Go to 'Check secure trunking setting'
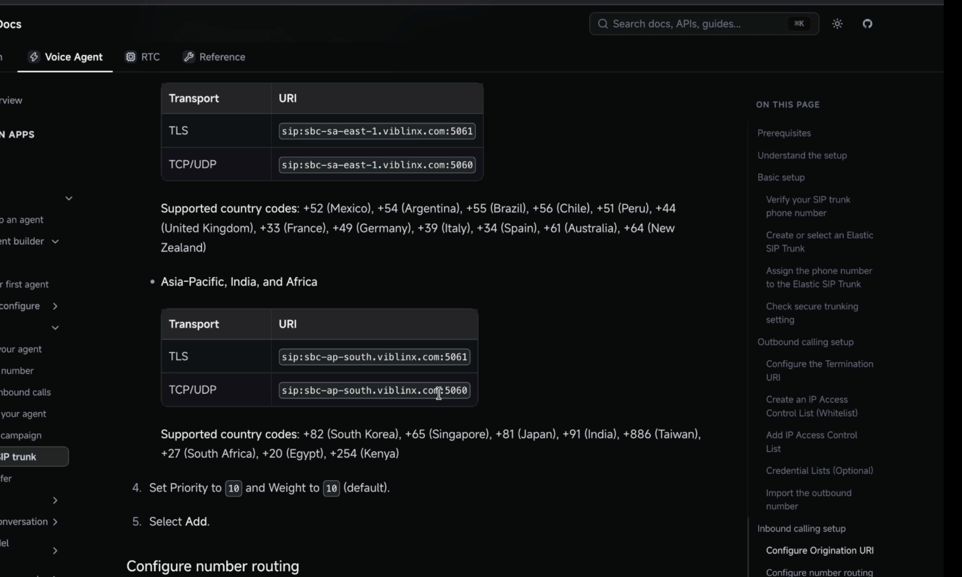Screen dimensions: 962x577 coord(812,313)
